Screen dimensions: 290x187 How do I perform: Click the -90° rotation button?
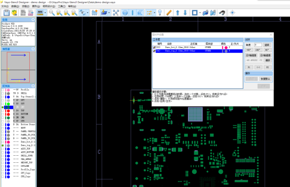tap(249, 50)
